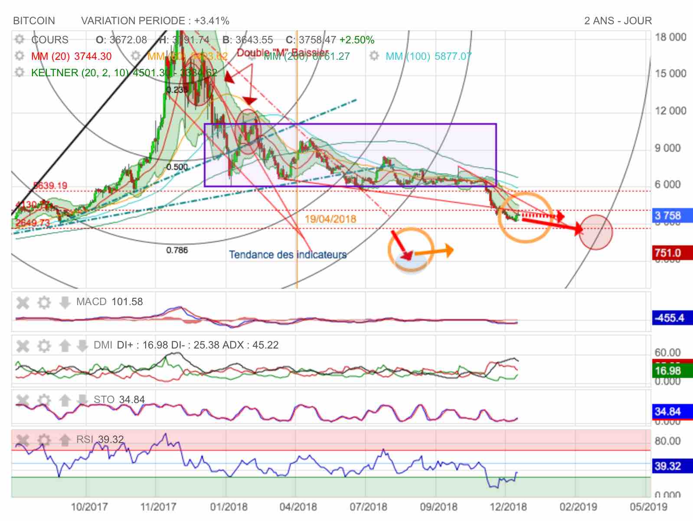Image resolution: width=693 pixels, height=521 pixels.
Task: Click the MACD -455.4 axis value tag
Action: pyautogui.click(x=672, y=318)
